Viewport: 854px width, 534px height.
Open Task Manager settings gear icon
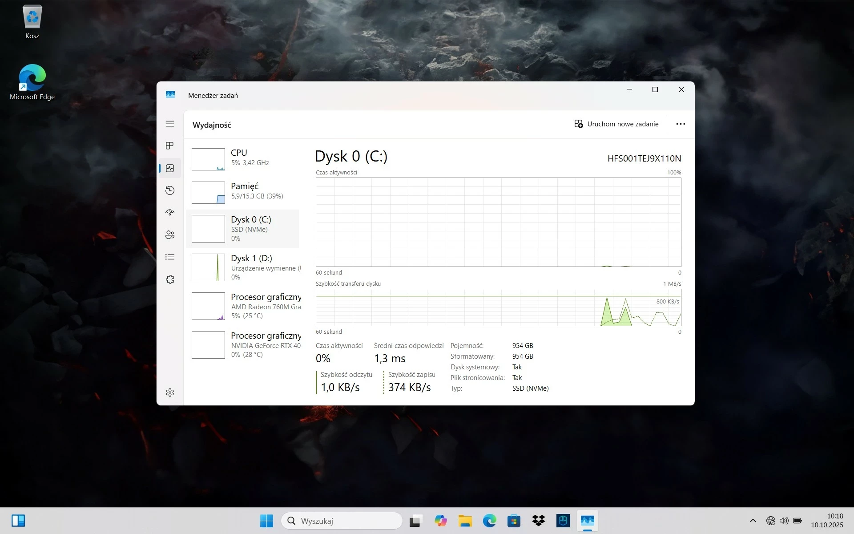(169, 392)
